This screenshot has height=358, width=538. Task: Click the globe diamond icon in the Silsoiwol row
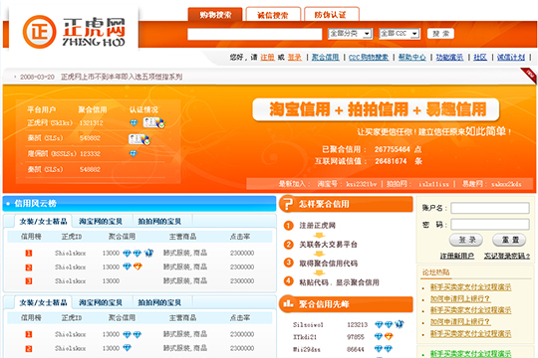[400, 324]
